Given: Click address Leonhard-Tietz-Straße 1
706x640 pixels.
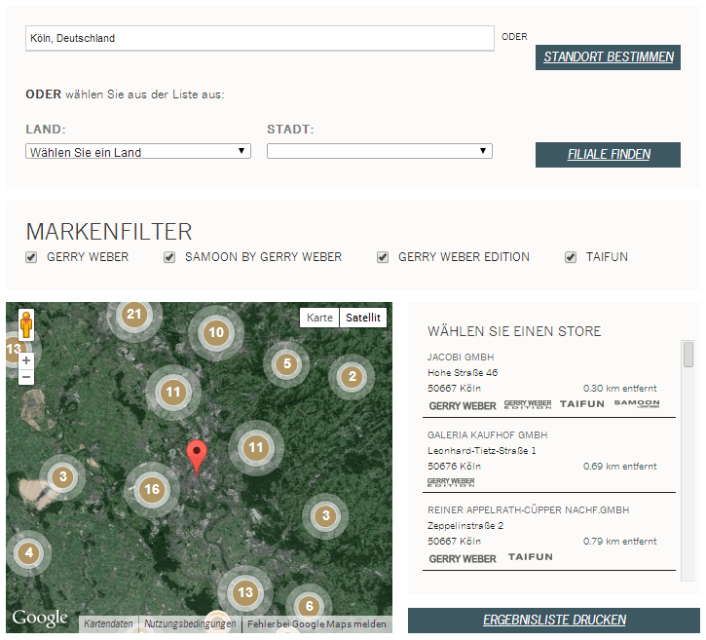Looking at the screenshot, I should (481, 450).
